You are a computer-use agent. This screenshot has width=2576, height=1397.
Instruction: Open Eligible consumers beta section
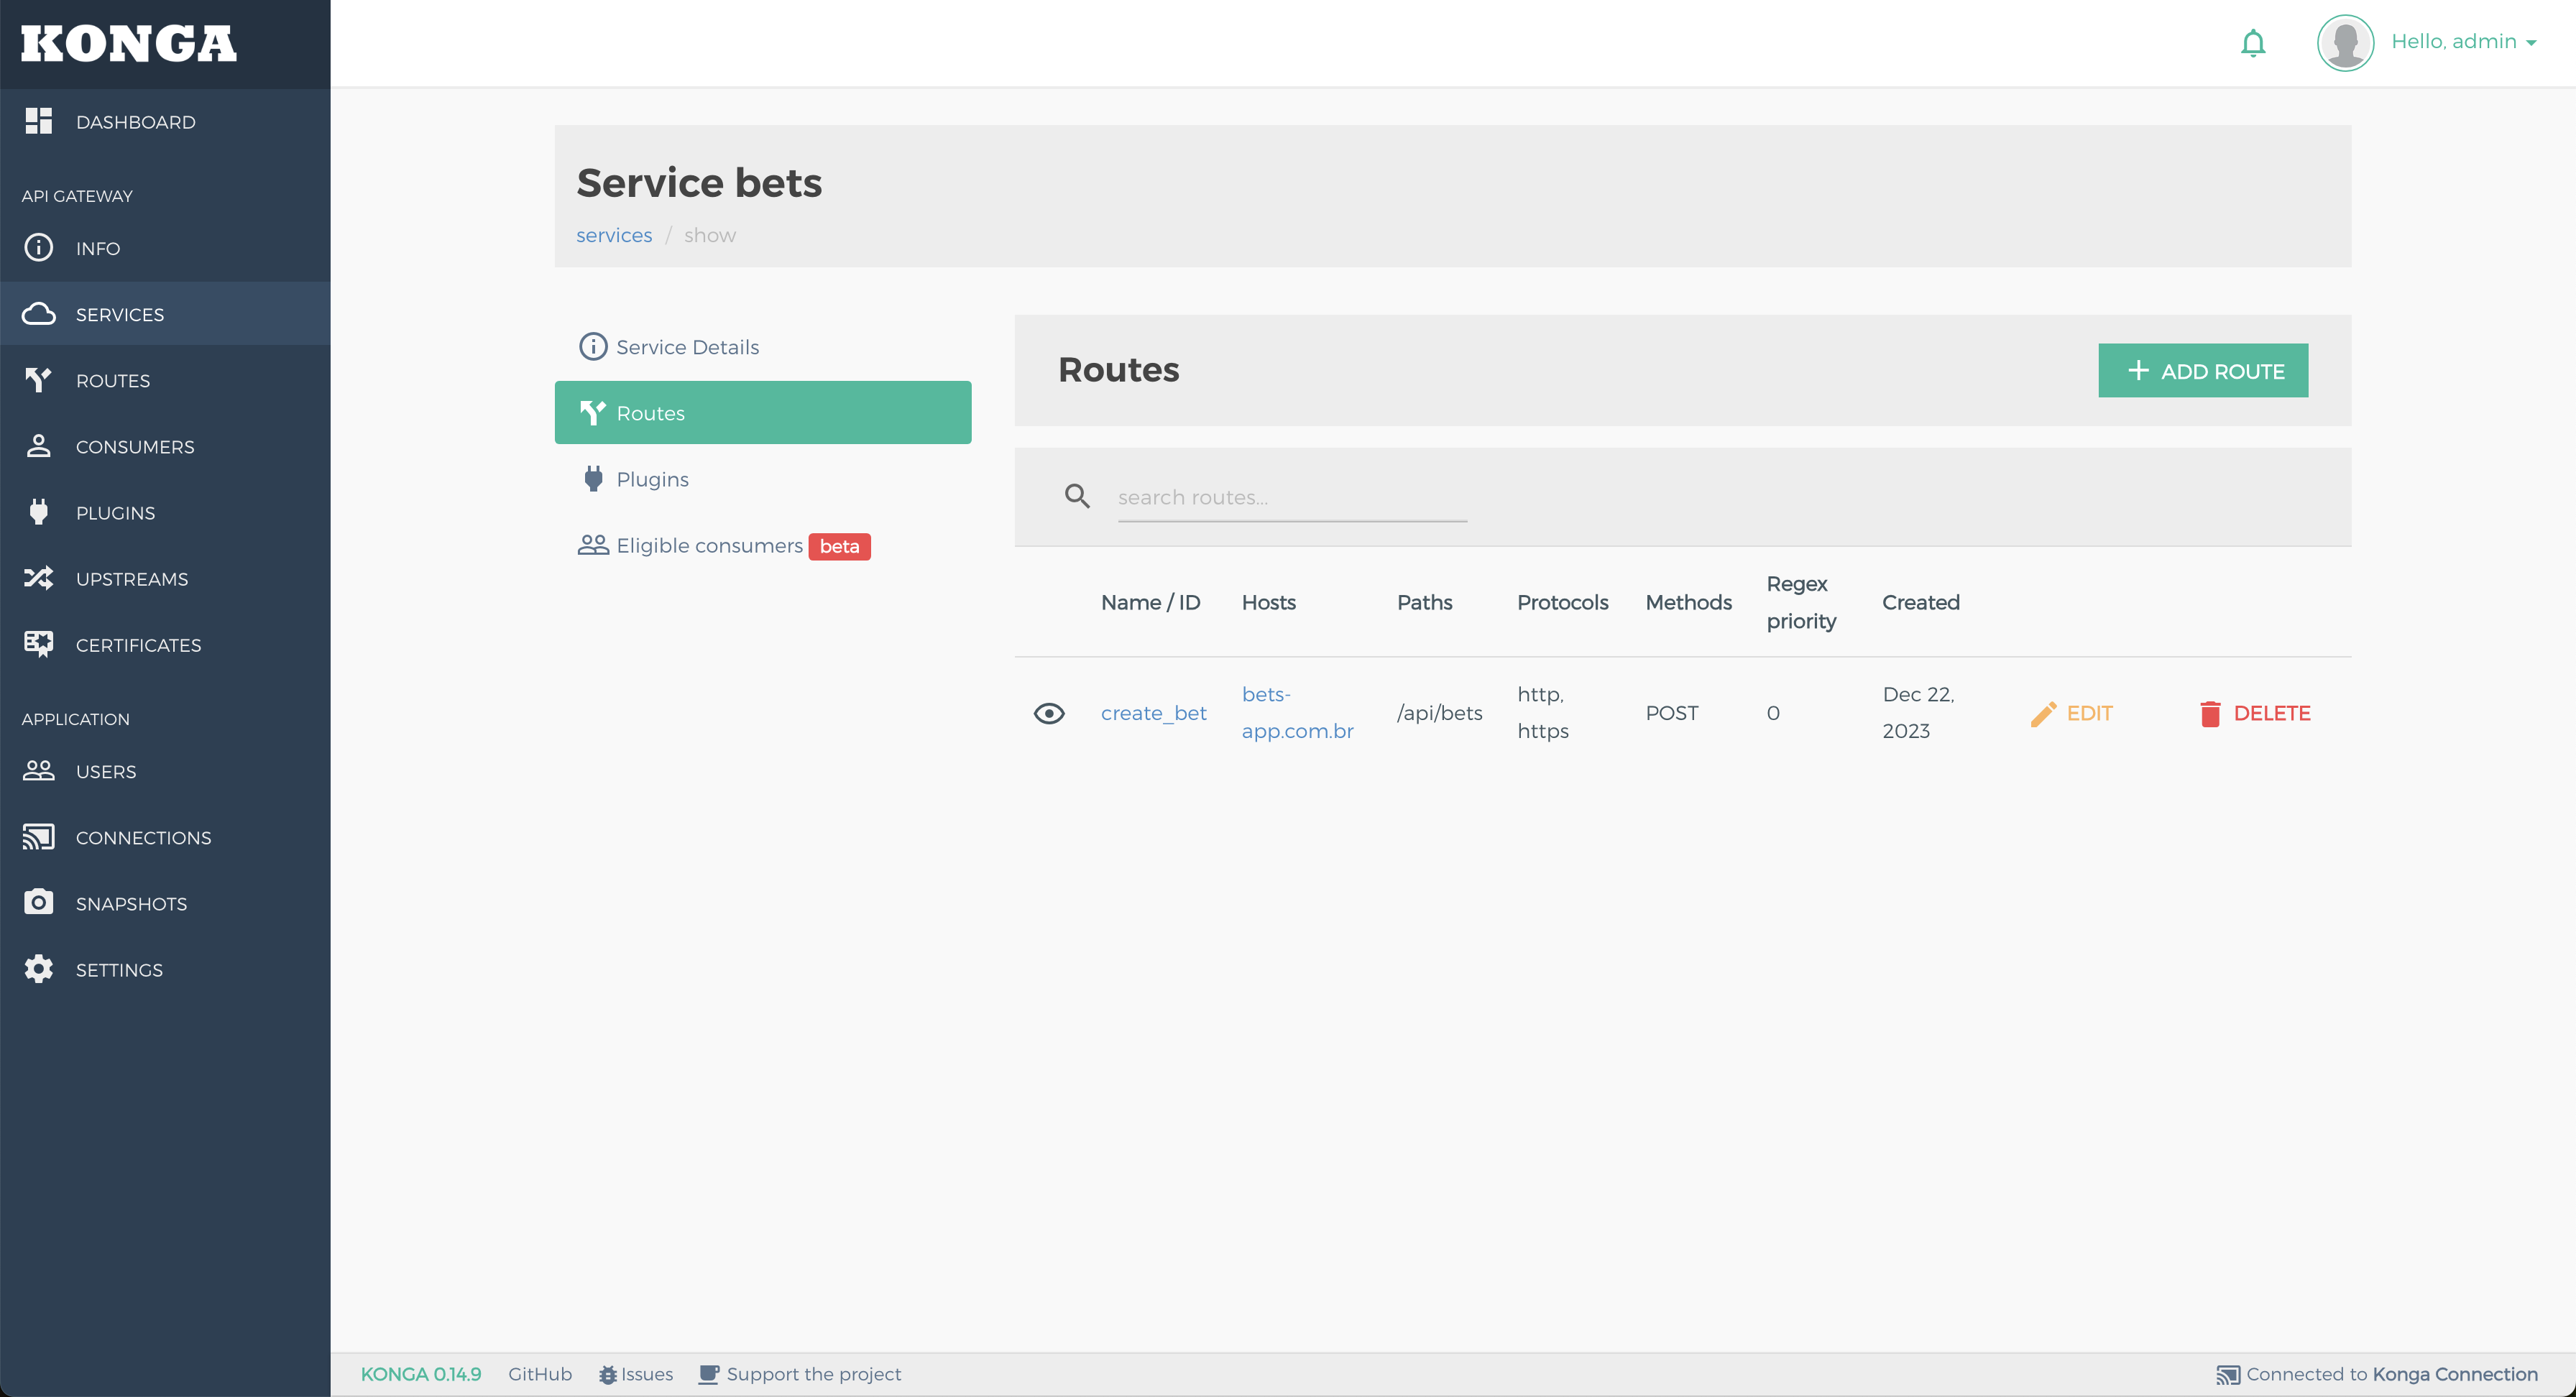click(x=709, y=546)
